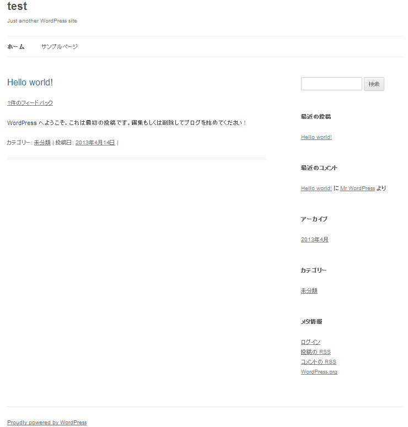The width and height of the screenshot is (408, 427).
Task: Click the post date 2013年4月14日
Action: 95,143
